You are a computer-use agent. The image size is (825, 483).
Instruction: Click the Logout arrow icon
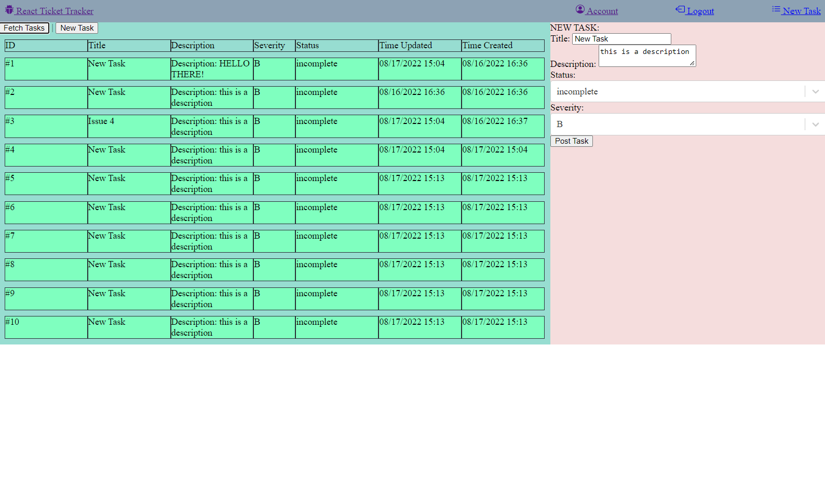(x=680, y=9)
